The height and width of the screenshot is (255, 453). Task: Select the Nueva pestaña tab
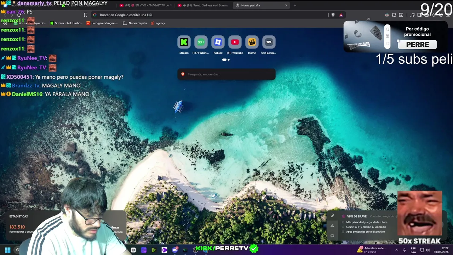(262, 5)
